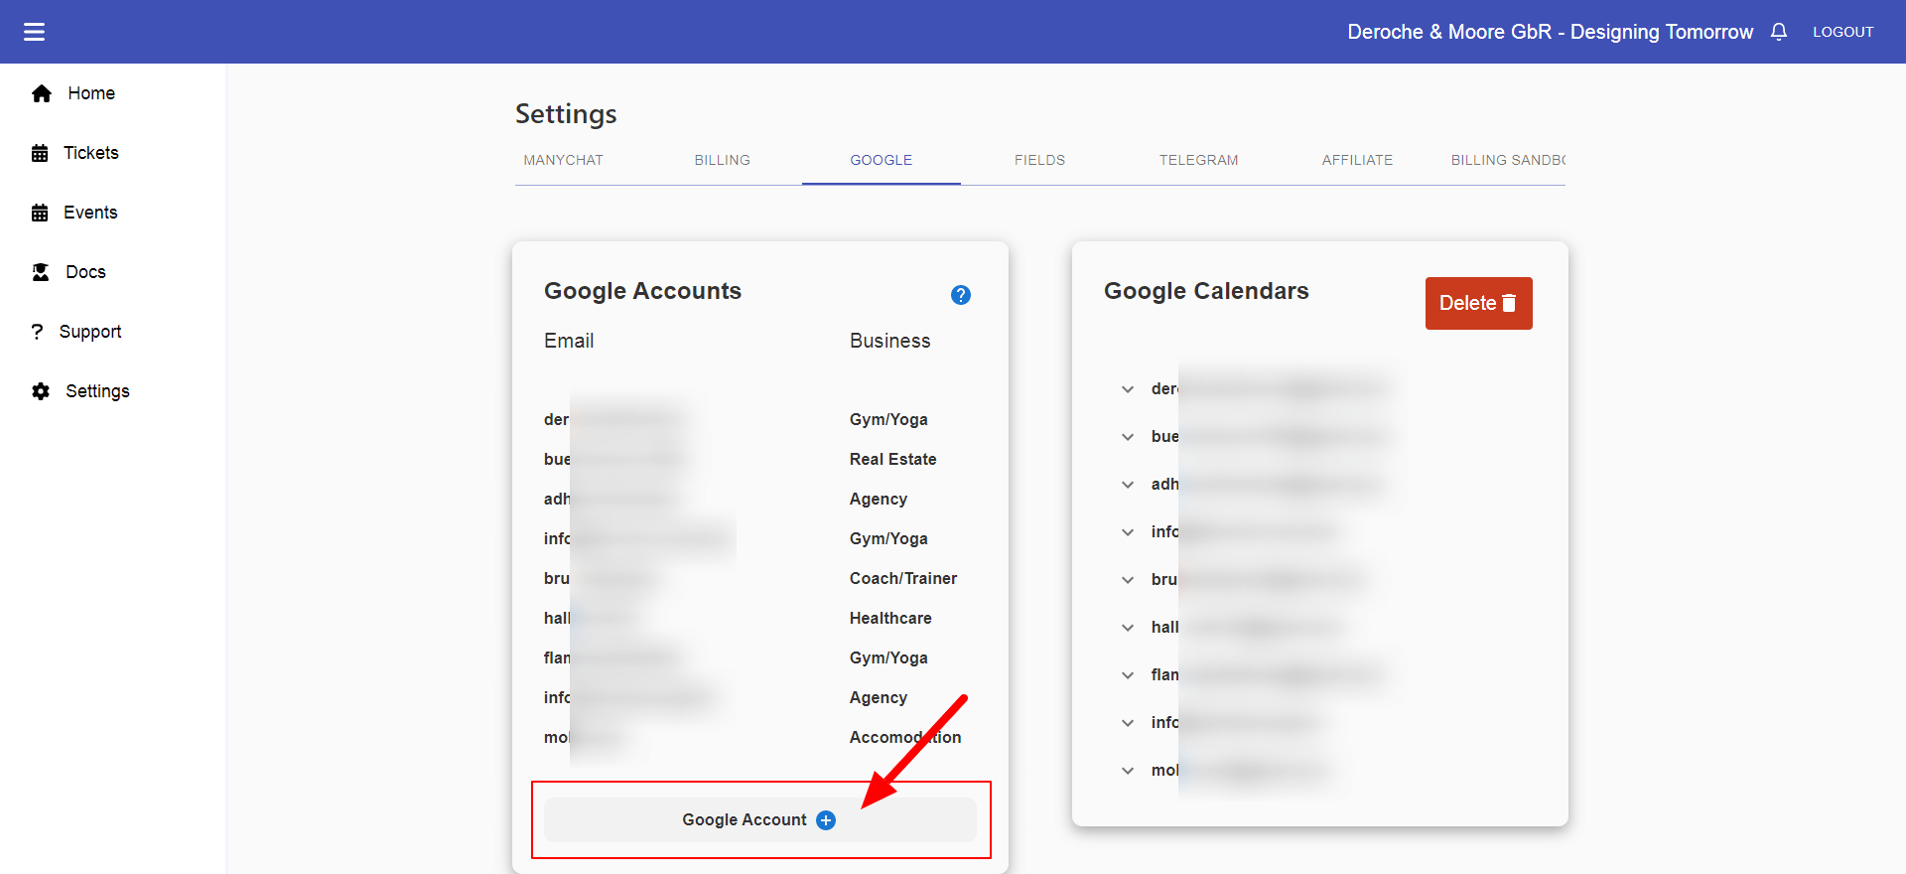Click 'Gym/Yoga' in the 'flan' row
Viewport: 1906px width, 874px height.
[x=888, y=657]
